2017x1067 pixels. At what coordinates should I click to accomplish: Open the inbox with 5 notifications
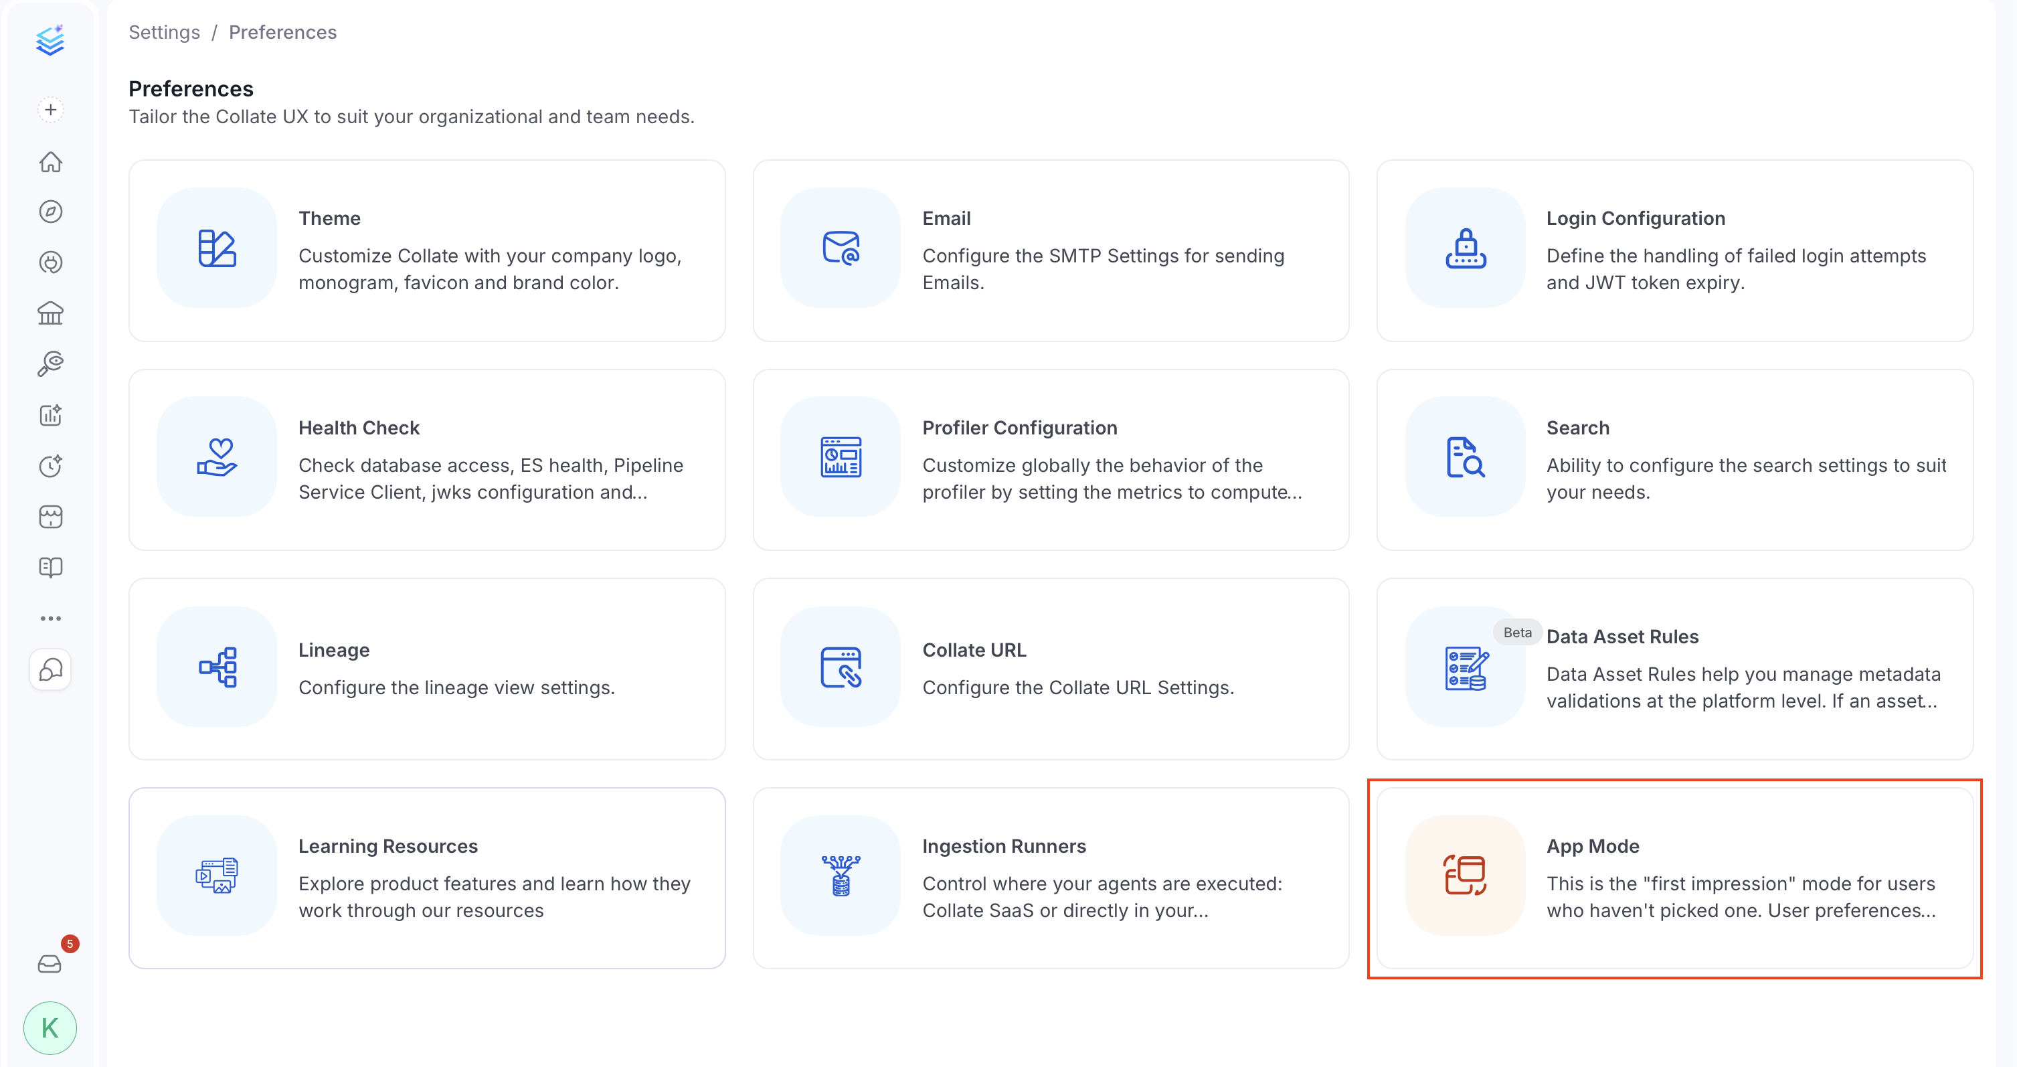click(50, 963)
